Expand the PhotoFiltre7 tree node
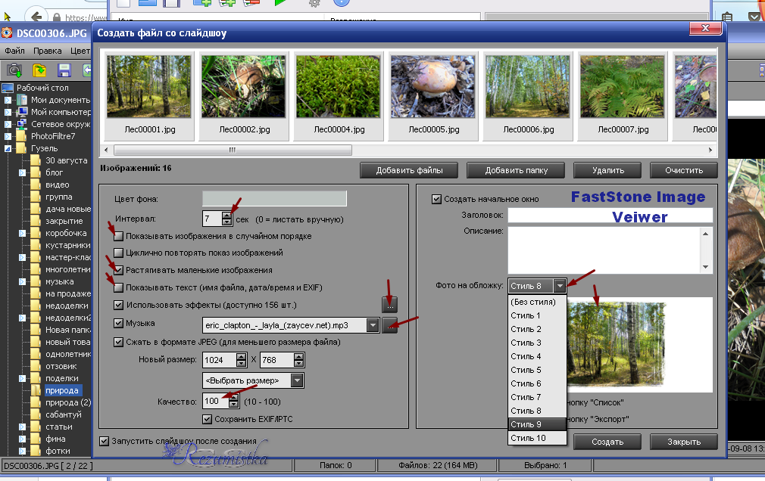 coord(8,136)
